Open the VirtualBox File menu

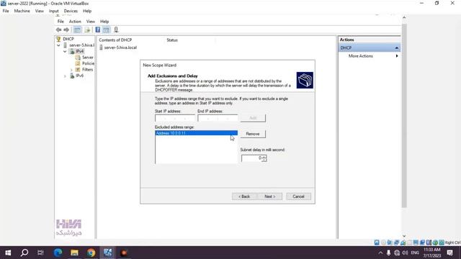pos(6,11)
